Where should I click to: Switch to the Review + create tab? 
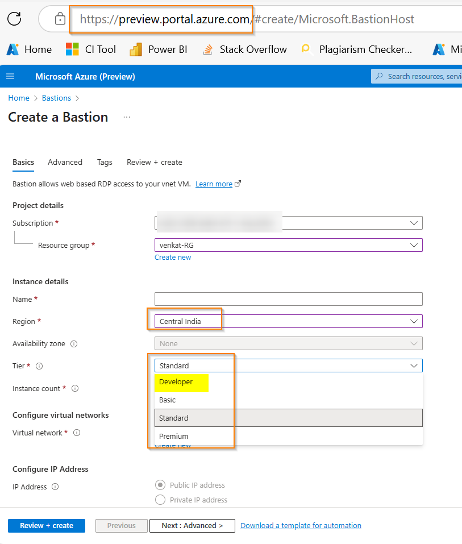click(x=155, y=163)
